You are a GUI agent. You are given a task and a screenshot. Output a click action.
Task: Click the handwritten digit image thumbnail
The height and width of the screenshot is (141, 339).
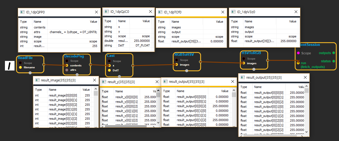10,66
